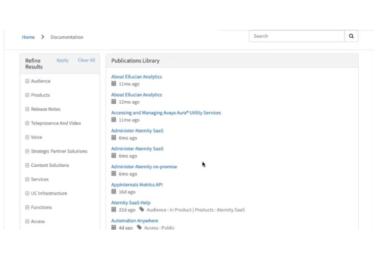This screenshot has height=266, width=377.
Task: Click calendar icon under AppInternals Metrics API
Action: click(114, 191)
